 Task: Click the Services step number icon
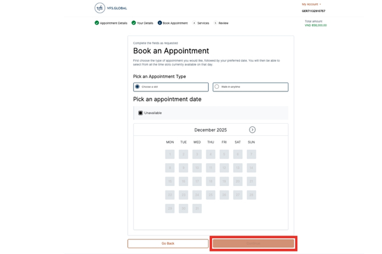coord(194,23)
